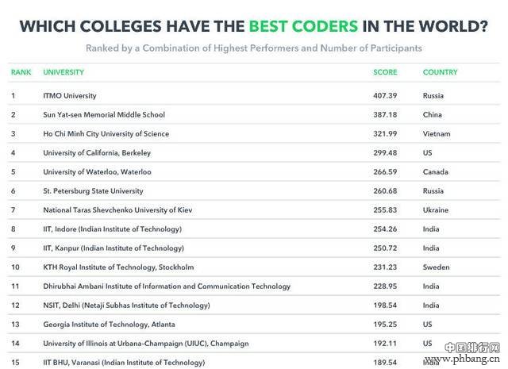Click University of Waterloo entry
Screen dimensions: 508x369
[x=97, y=172]
